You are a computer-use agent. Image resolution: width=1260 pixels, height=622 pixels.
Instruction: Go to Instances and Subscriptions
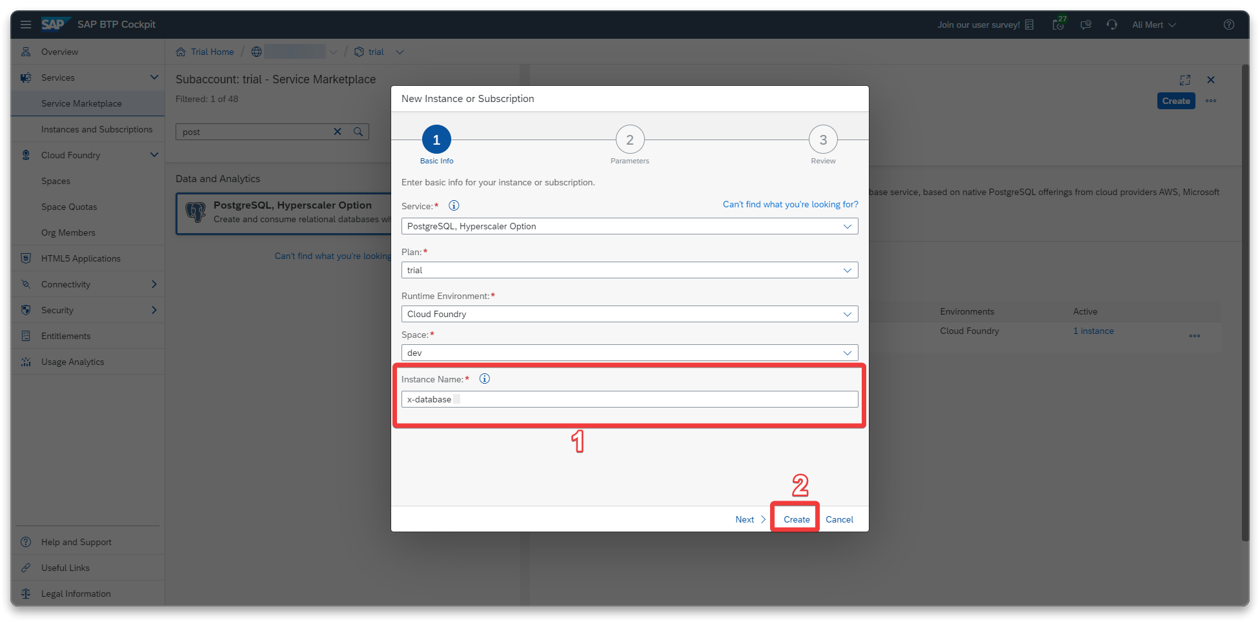[97, 129]
